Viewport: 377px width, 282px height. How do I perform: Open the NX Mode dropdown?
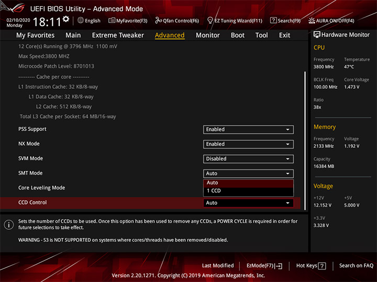tap(248, 144)
